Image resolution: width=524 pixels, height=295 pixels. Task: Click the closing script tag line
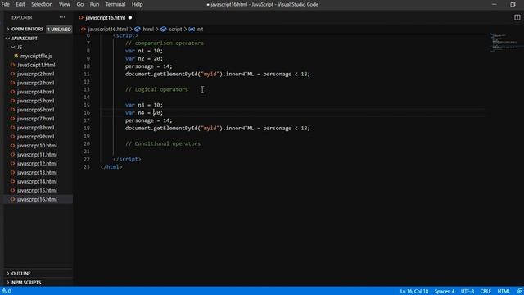[x=127, y=159]
